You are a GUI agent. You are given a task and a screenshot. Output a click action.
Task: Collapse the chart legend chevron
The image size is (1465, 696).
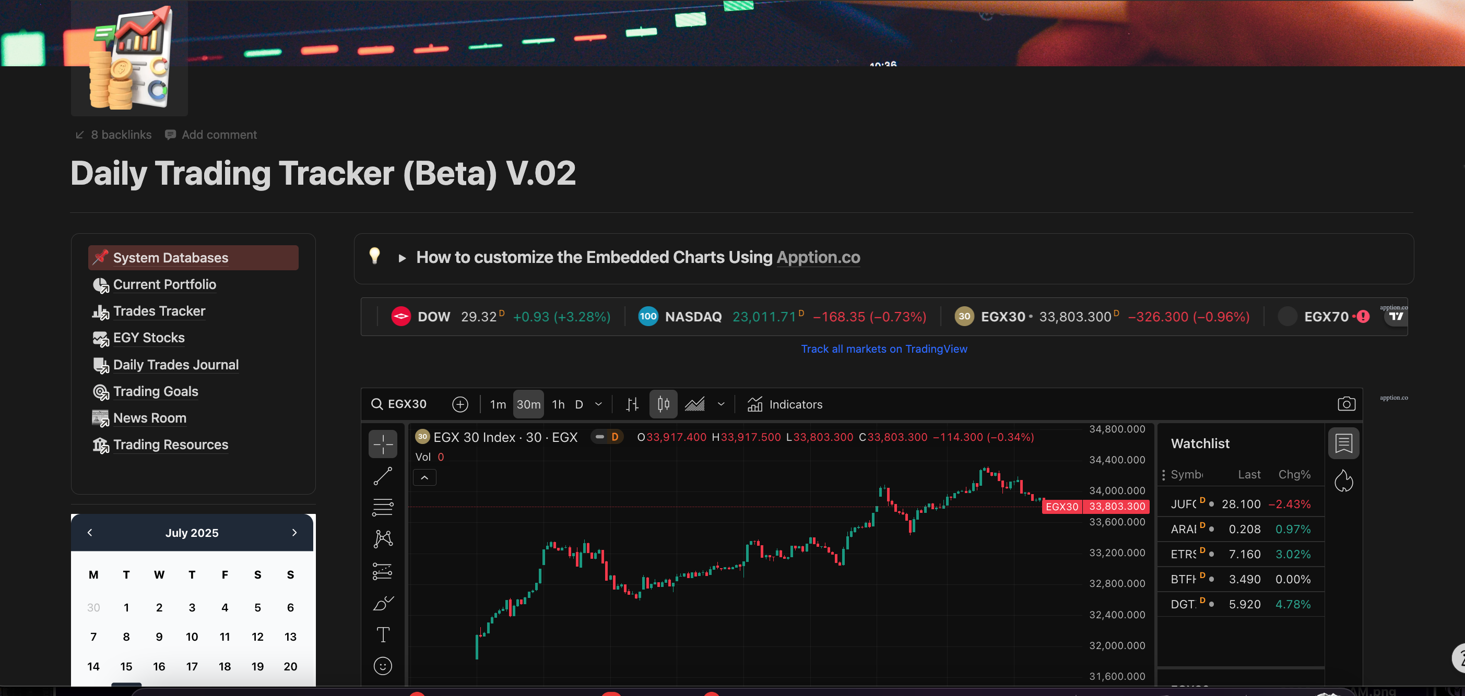424,478
